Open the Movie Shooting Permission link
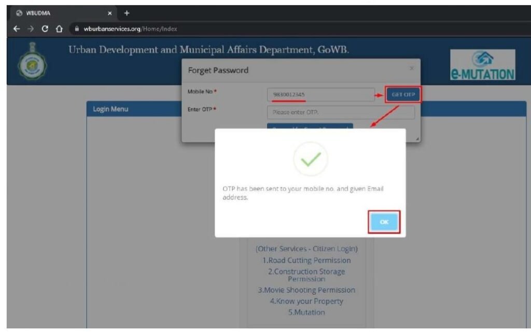 tap(306, 290)
